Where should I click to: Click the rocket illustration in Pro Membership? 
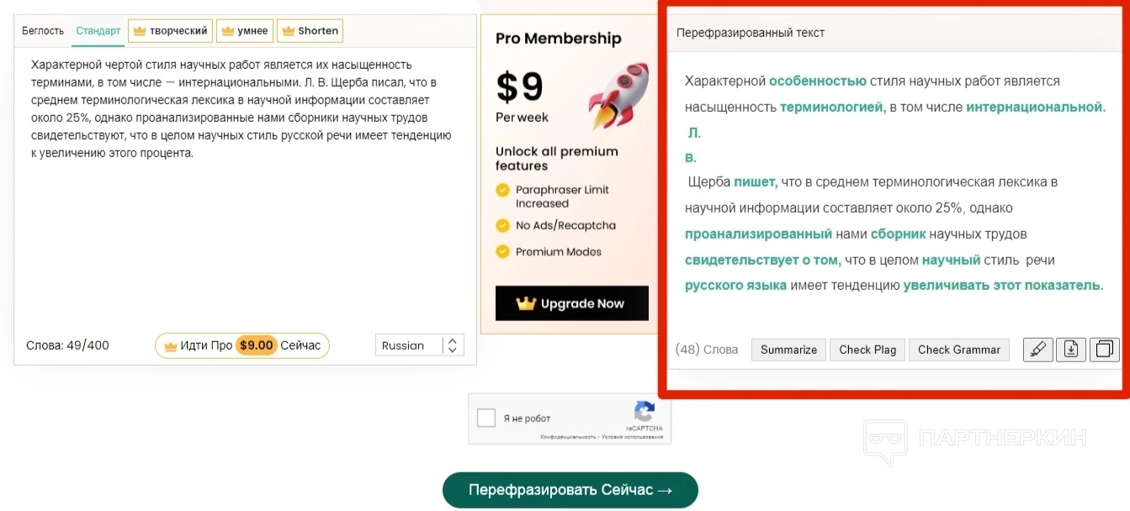click(618, 94)
